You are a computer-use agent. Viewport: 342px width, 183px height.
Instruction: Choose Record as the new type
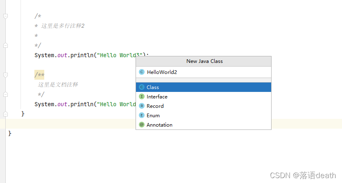click(204, 106)
